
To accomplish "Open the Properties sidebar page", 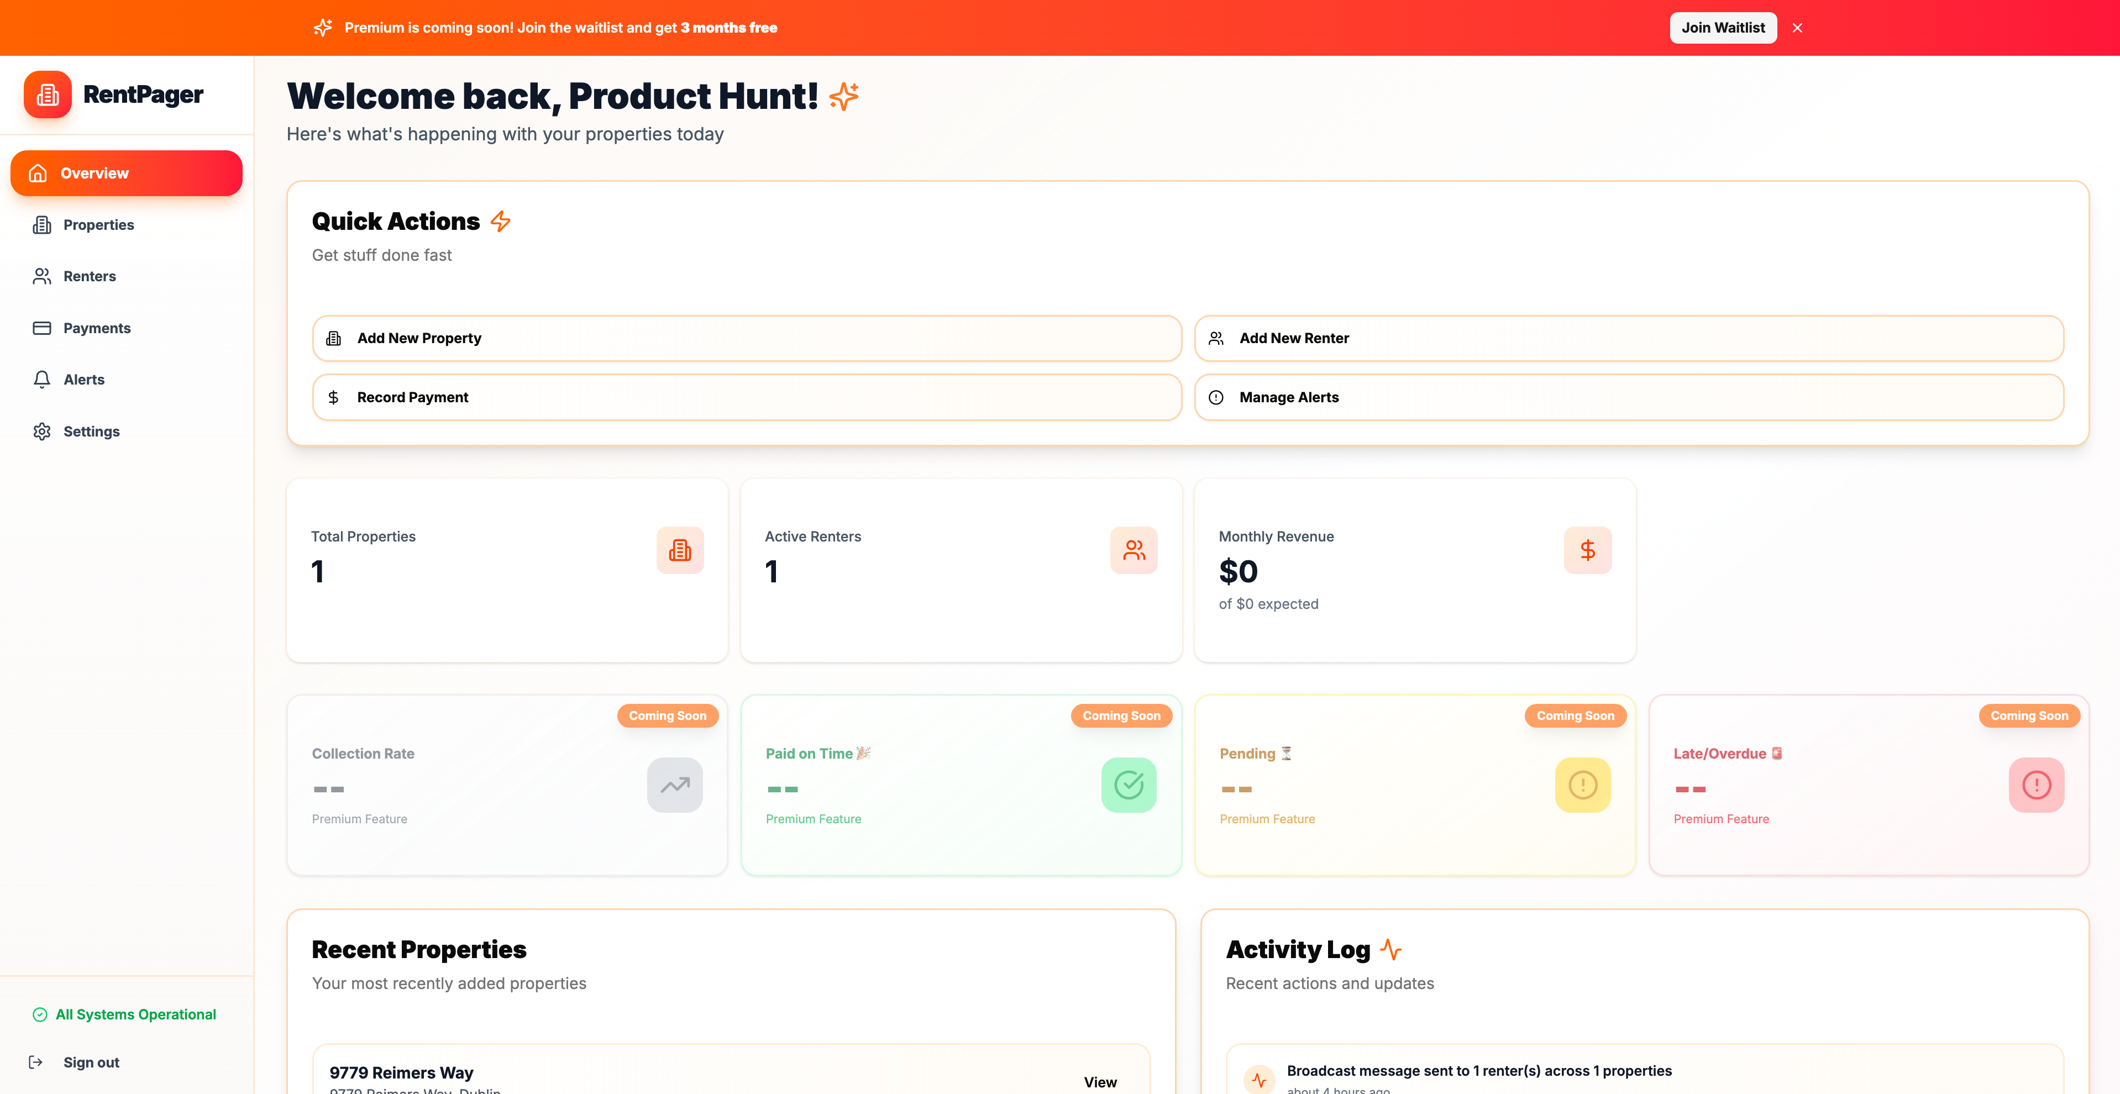I will coord(98,224).
